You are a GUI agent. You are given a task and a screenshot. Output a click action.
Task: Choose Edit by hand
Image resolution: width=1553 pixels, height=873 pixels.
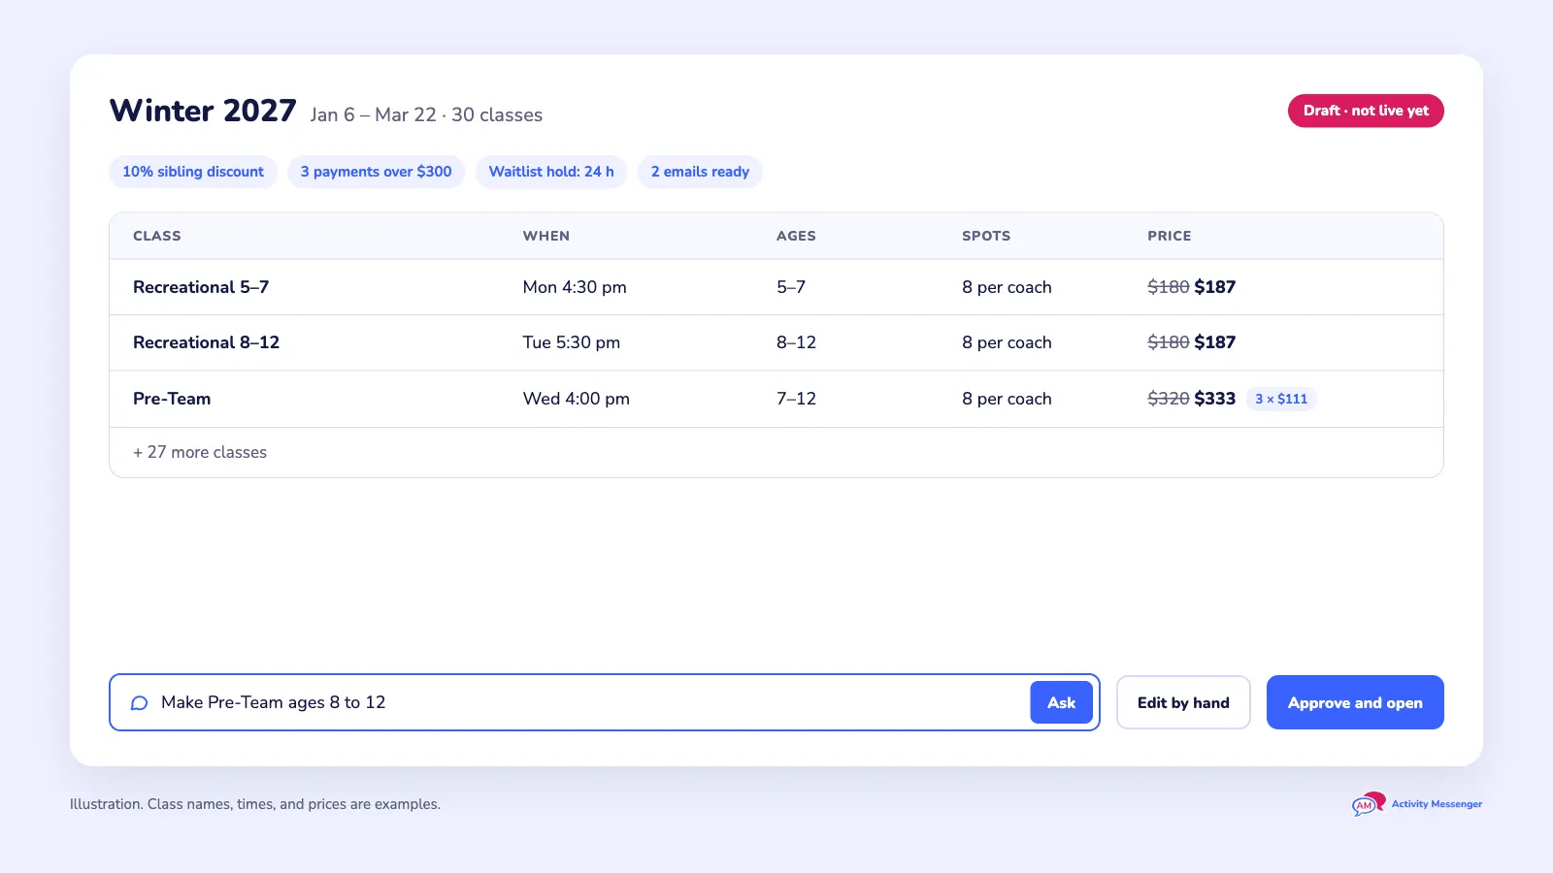coord(1183,702)
